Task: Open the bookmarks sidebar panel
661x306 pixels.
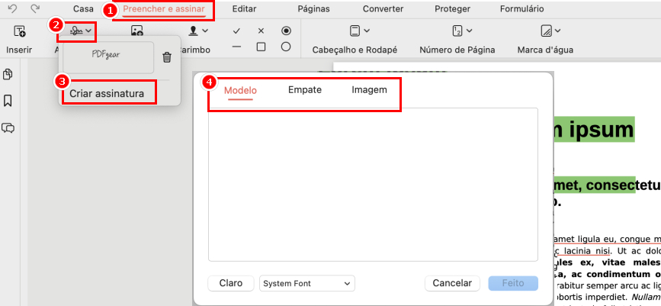Action: tap(8, 101)
